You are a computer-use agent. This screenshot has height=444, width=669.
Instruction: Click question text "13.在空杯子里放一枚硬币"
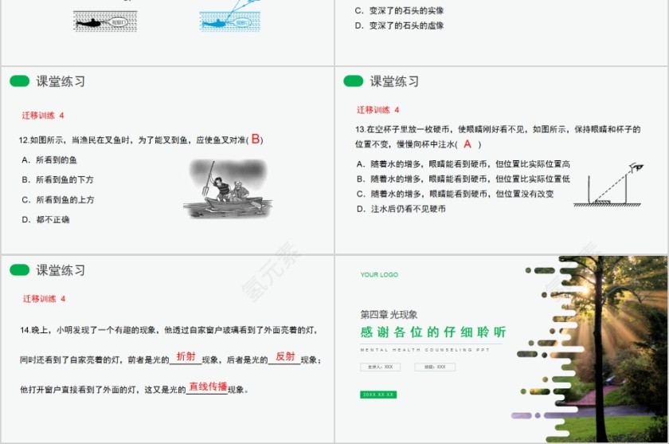(x=402, y=129)
